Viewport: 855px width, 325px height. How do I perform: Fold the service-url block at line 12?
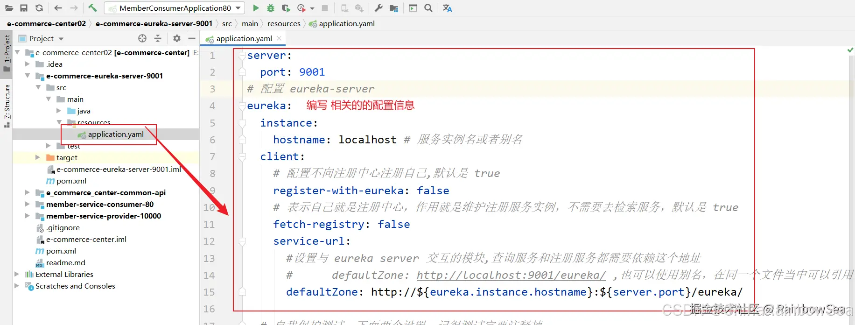[242, 241]
